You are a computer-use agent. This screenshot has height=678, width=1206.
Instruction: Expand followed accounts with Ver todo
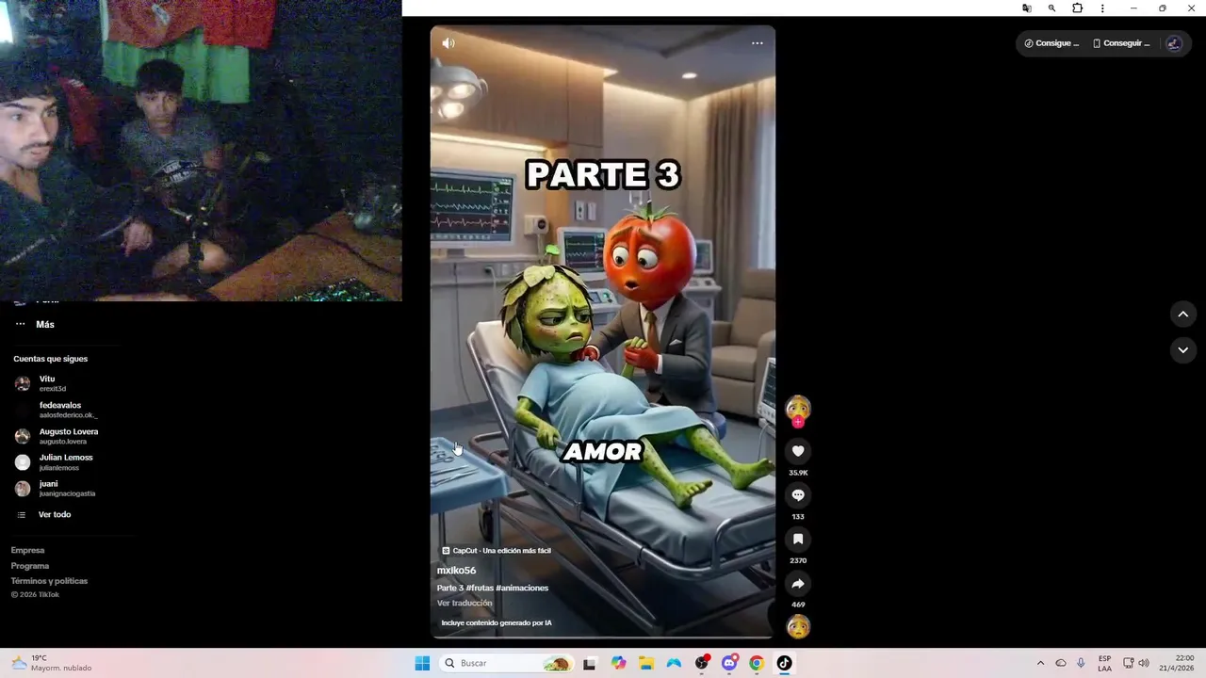tap(44, 515)
